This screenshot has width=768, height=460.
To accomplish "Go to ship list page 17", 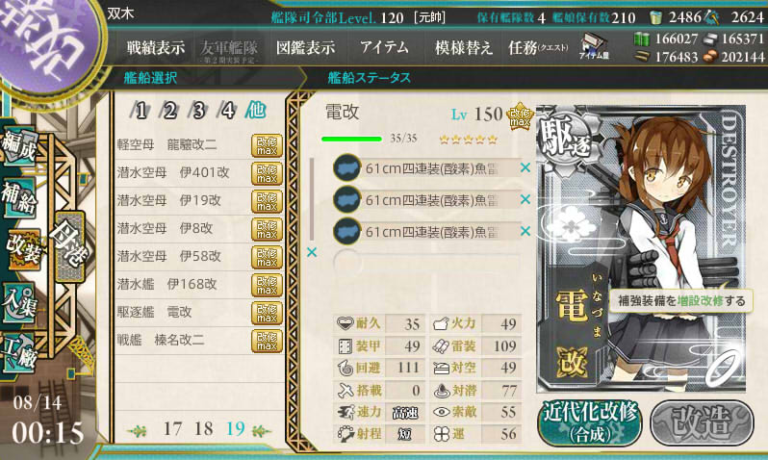I will pyautogui.click(x=172, y=429).
